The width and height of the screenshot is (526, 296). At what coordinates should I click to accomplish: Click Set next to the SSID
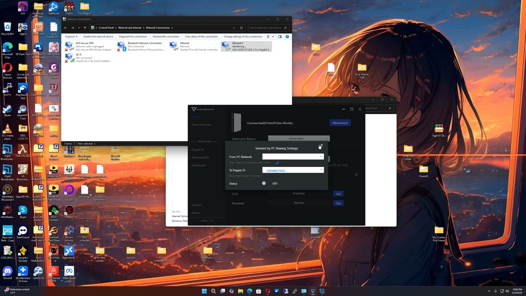(x=338, y=194)
